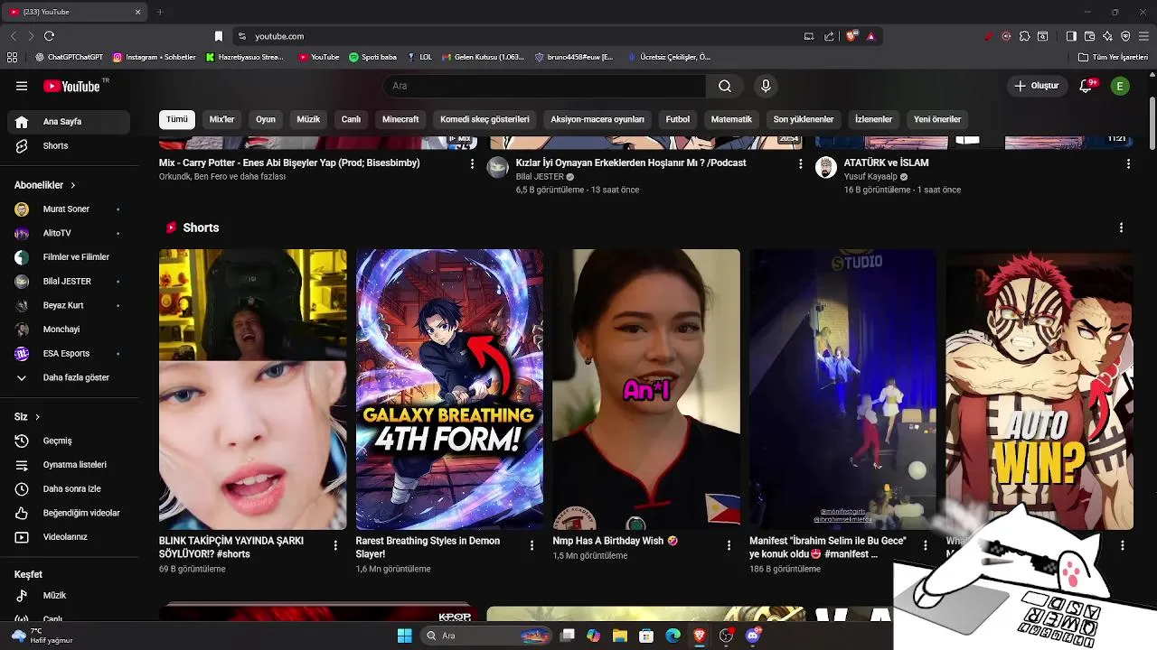Select Aksiyon-macera oyunları chip
The width and height of the screenshot is (1157, 650).
click(x=597, y=119)
